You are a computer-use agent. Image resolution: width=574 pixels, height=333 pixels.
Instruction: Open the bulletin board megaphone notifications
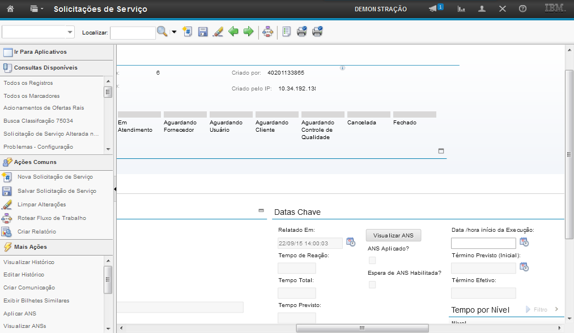[x=433, y=9]
